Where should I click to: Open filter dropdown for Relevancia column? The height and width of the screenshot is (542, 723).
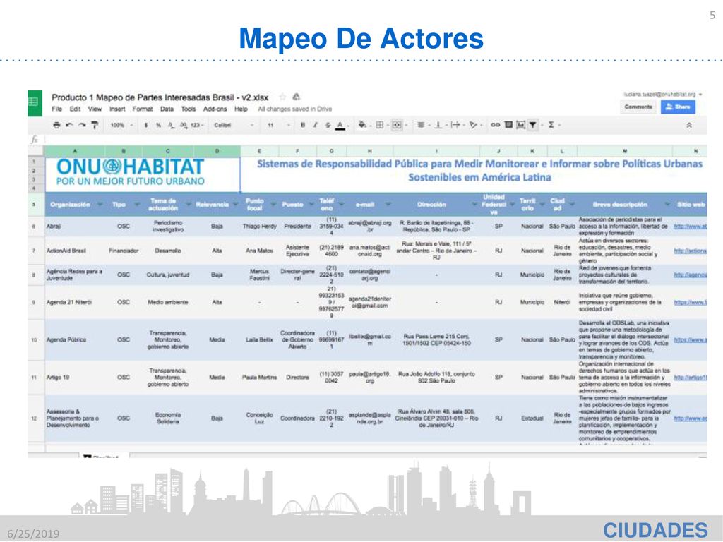click(x=236, y=204)
